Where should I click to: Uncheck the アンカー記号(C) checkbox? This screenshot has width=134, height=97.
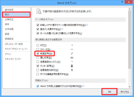[38, 66]
